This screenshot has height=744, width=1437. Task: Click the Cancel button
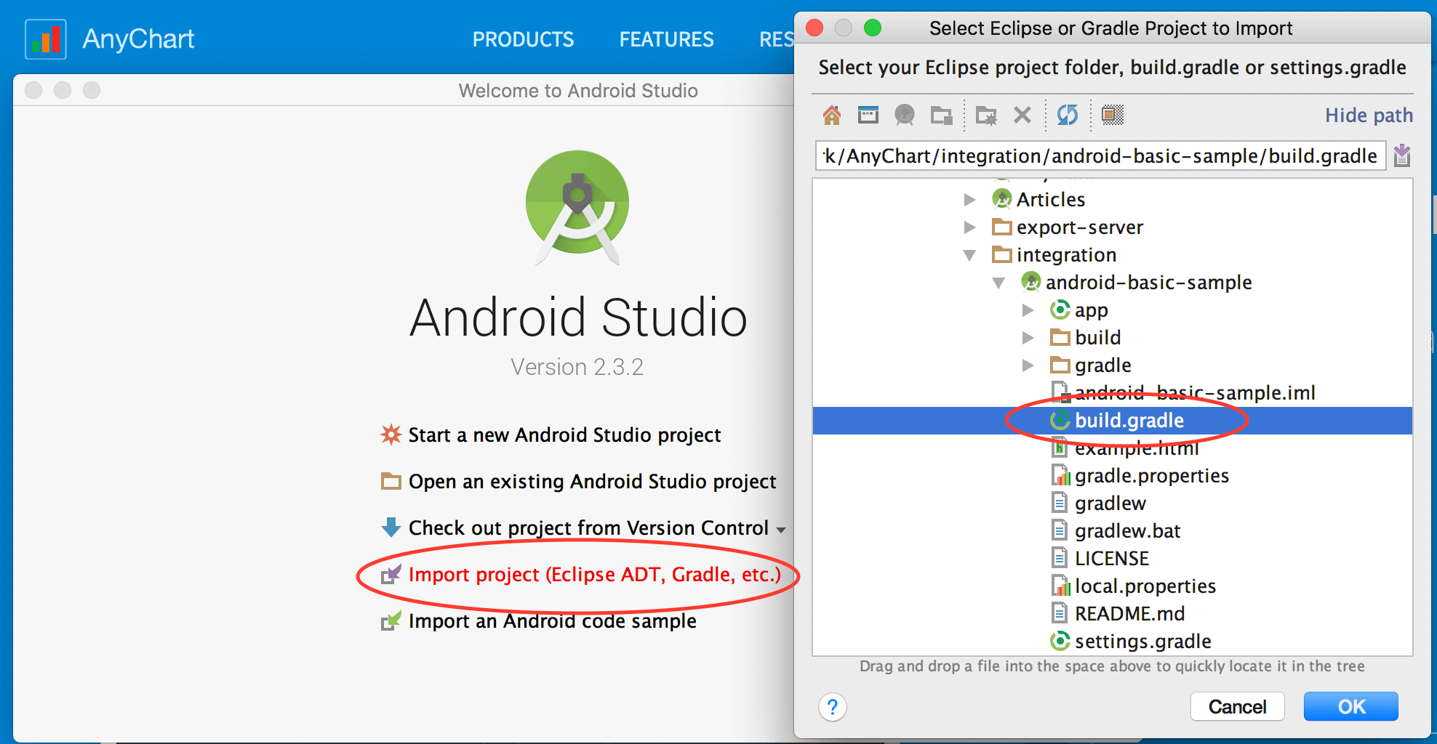pos(1237,705)
